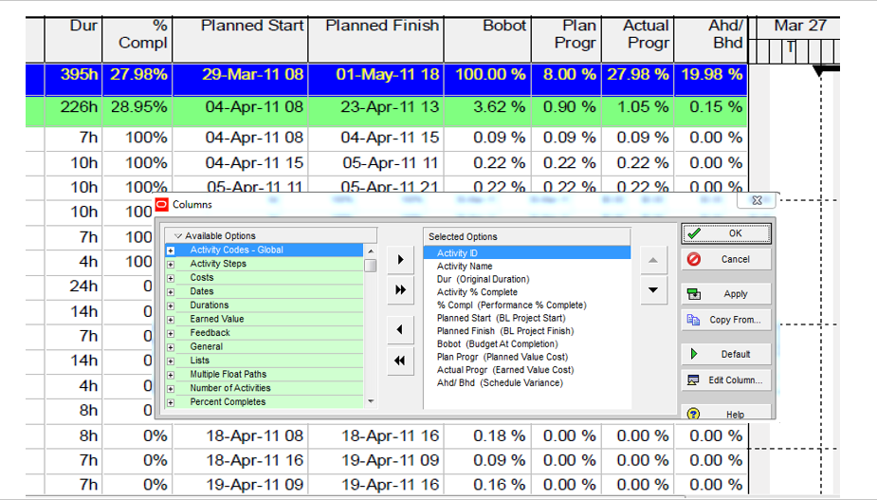Click planned finish 19-Apr-11 09 cell
This screenshot has width=877, height=500.
click(x=375, y=460)
